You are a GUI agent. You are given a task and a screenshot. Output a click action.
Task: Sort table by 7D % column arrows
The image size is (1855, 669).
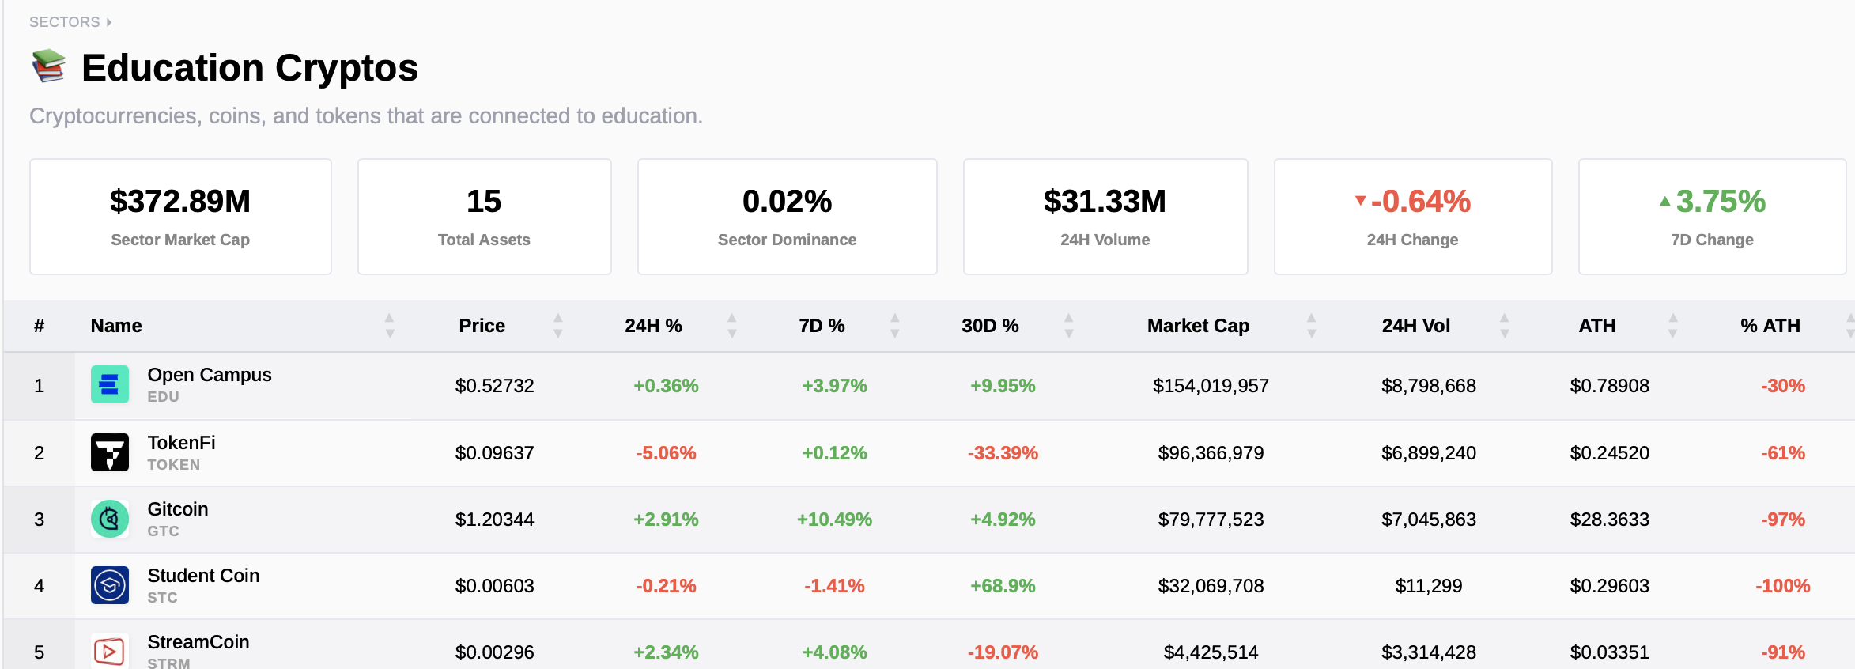[895, 326]
